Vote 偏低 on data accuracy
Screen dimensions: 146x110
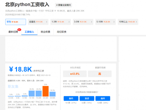click(x=71, y=98)
